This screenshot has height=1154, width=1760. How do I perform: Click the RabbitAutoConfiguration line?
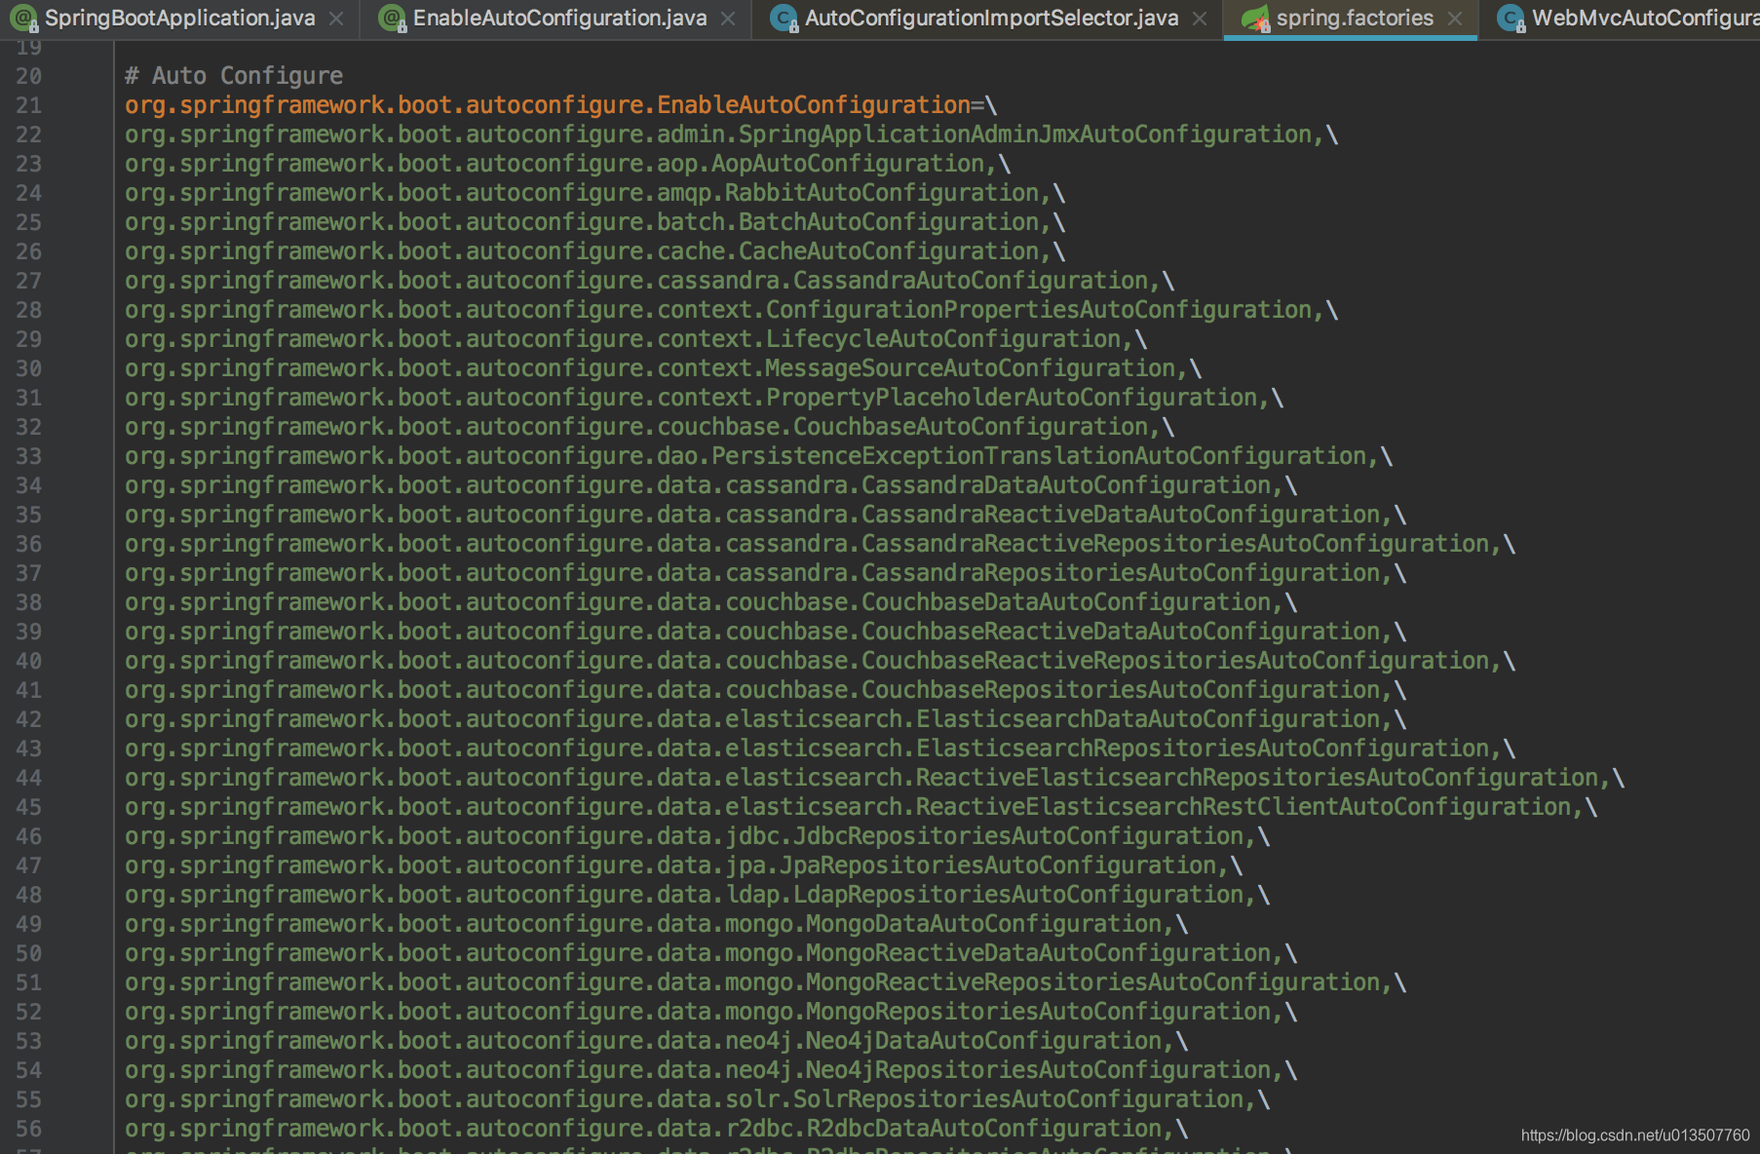tap(594, 193)
